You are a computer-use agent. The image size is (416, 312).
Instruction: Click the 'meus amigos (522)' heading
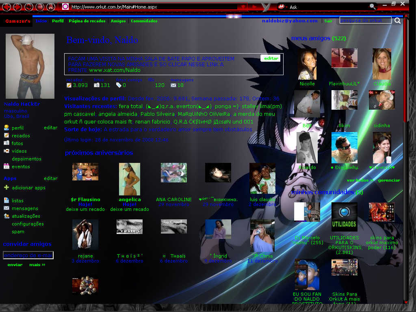click(x=318, y=38)
